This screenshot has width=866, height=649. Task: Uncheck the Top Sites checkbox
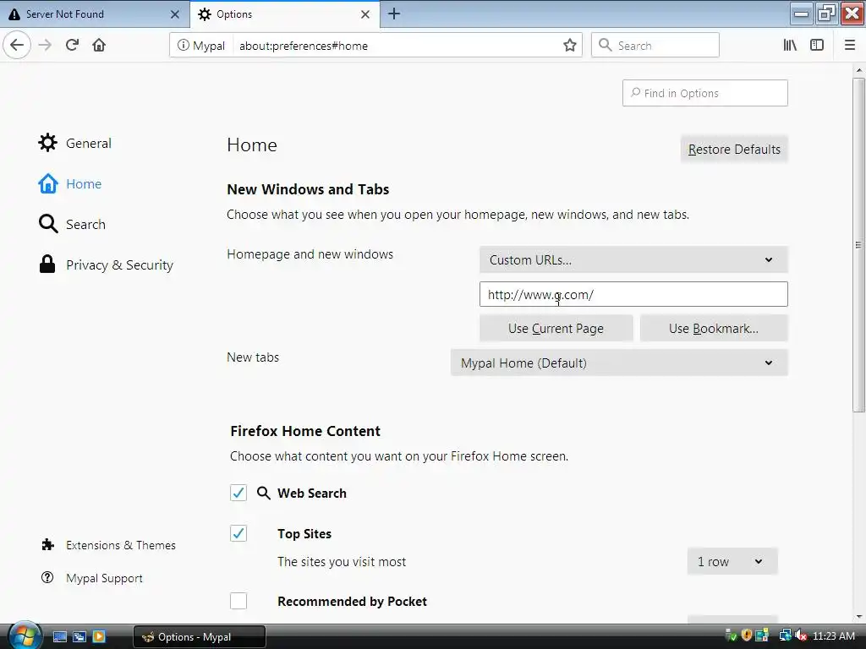pos(238,534)
